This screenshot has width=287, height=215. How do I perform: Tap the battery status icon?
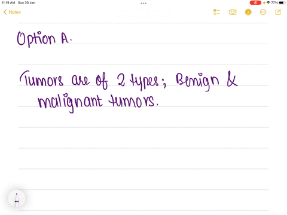(282, 3)
